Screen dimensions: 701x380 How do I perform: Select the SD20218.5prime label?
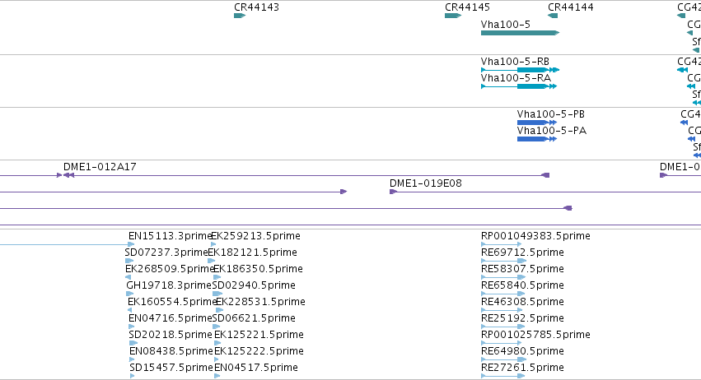[171, 335]
